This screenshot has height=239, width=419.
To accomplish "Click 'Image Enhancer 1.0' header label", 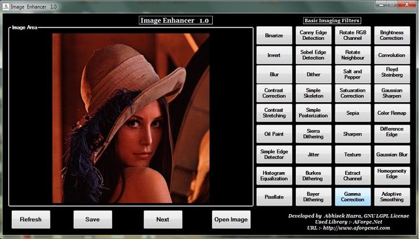I will point(175,20).
